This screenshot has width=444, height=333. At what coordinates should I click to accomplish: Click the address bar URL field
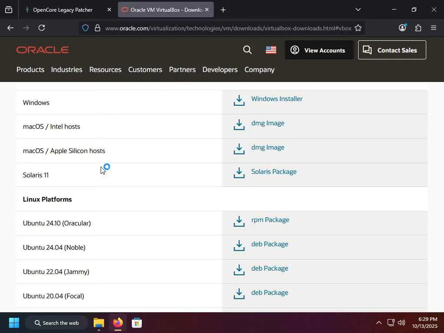tap(228, 28)
